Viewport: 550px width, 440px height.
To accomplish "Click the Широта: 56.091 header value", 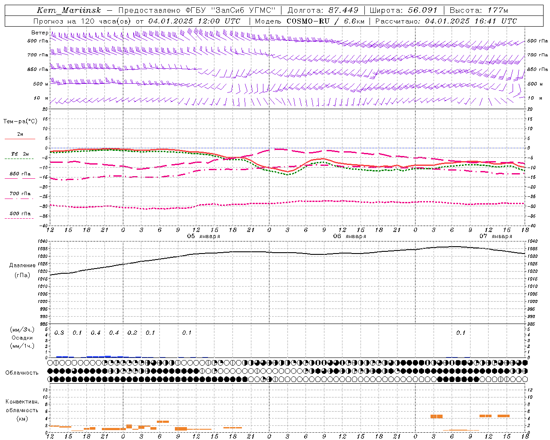I will coord(403,10).
